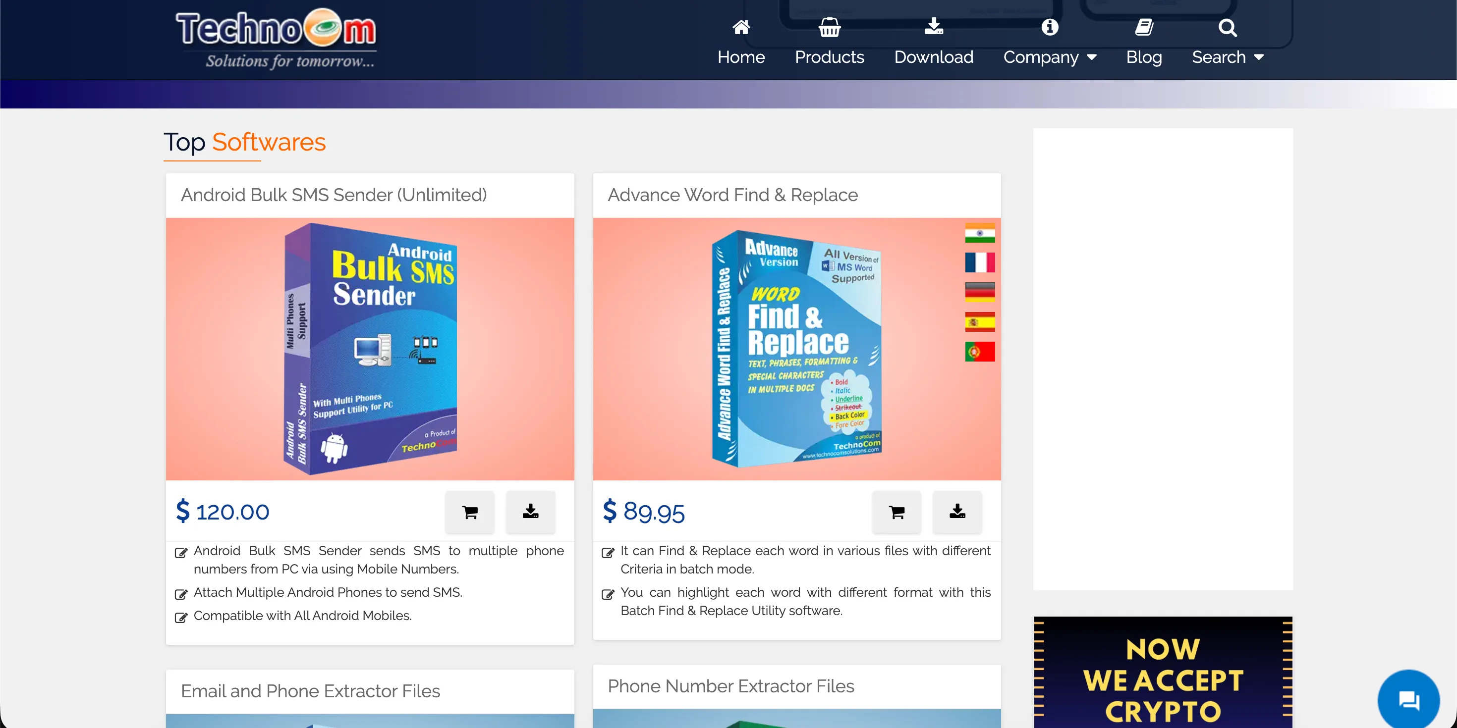Select the Portugal flag language icon
The width and height of the screenshot is (1457, 728).
pos(980,352)
